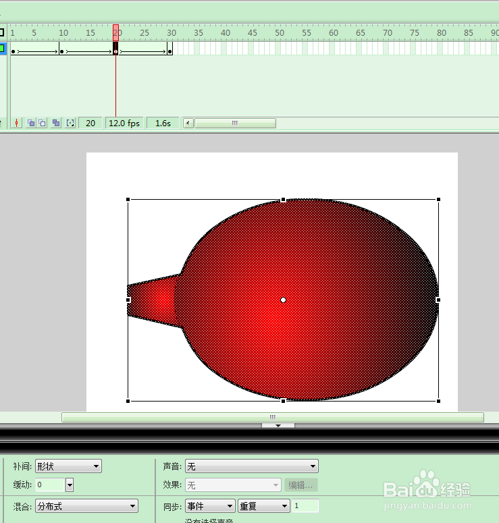
Task: Click the middle-right transform handle
Action: 439,300
